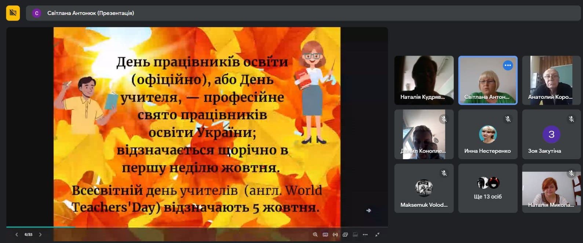Viewport: 583px width, 243px height.
Task: Click the laser pointer icon in slide toolbar
Action: [335, 235]
